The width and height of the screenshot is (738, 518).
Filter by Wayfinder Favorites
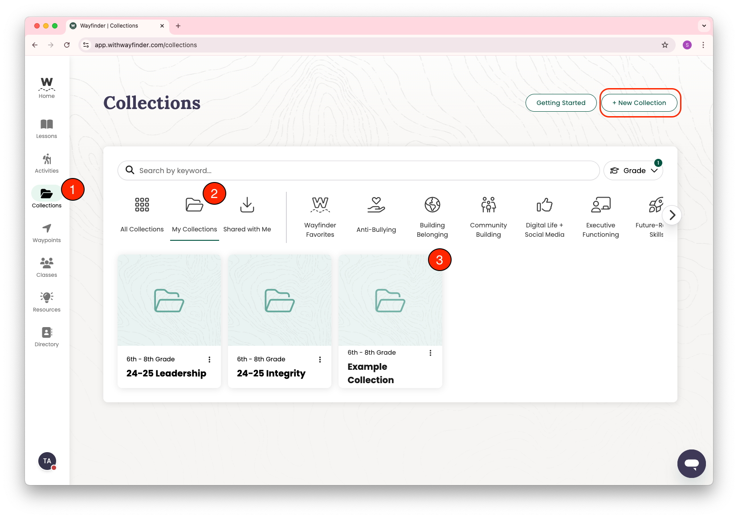[x=320, y=218]
